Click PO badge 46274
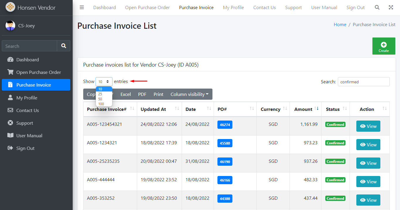The width and height of the screenshot is (400, 210). point(225,125)
